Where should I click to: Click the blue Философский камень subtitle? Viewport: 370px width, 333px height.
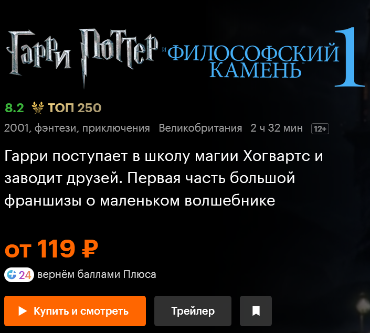coord(253,61)
